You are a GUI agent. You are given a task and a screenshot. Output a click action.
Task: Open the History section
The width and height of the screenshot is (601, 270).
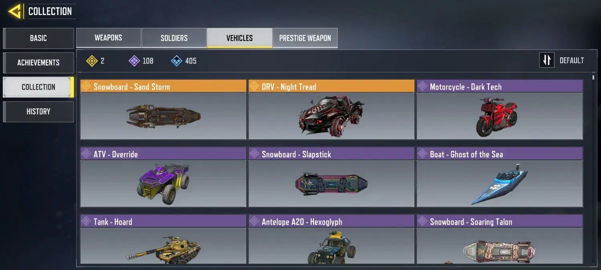point(38,112)
